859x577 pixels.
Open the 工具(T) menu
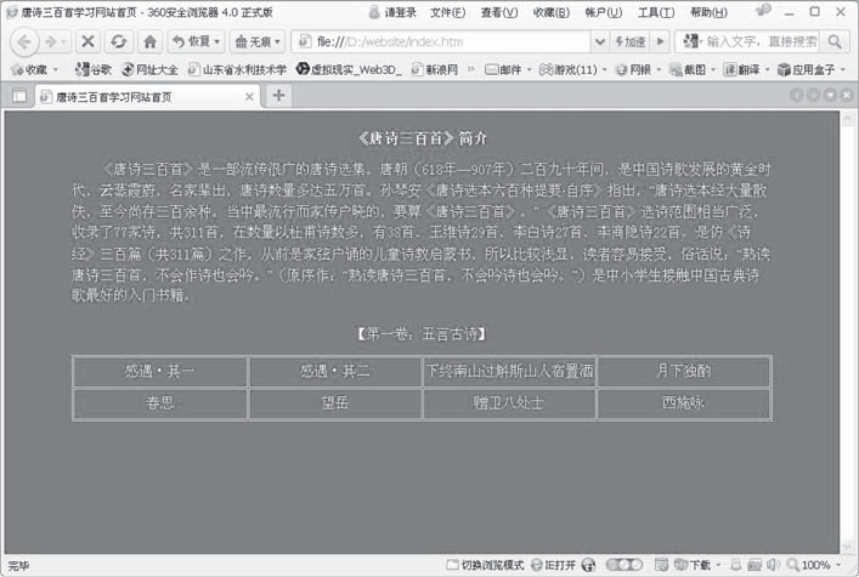(x=656, y=12)
